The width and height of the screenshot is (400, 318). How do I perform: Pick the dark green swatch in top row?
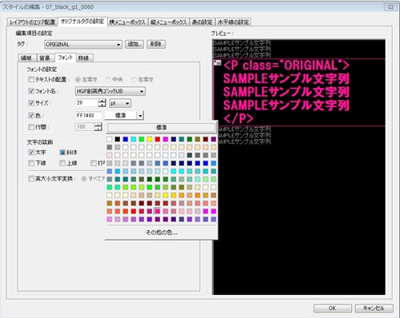(x=190, y=139)
